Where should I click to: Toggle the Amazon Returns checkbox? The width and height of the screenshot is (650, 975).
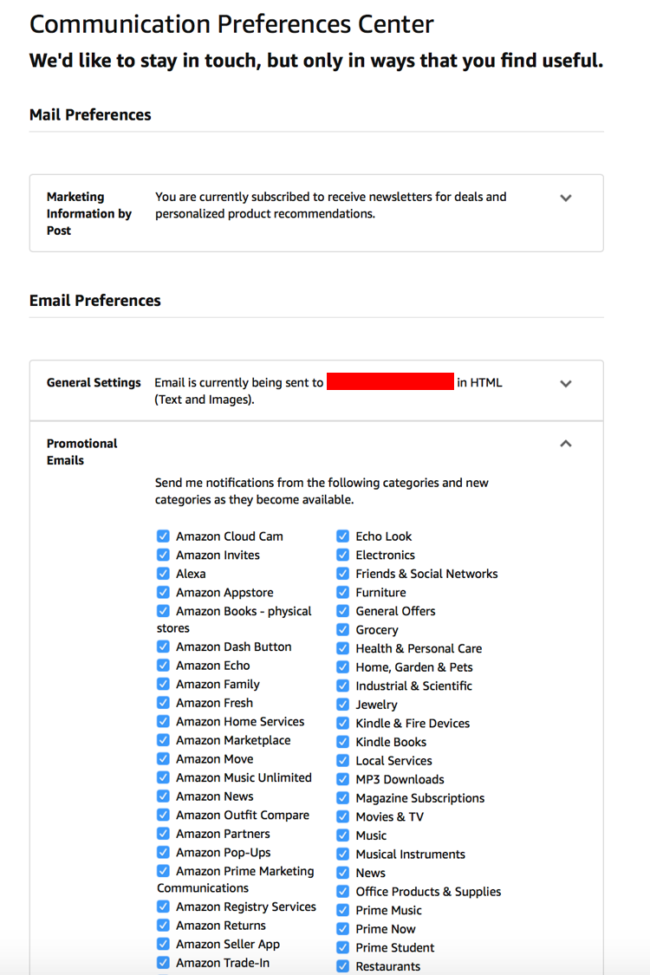163,926
